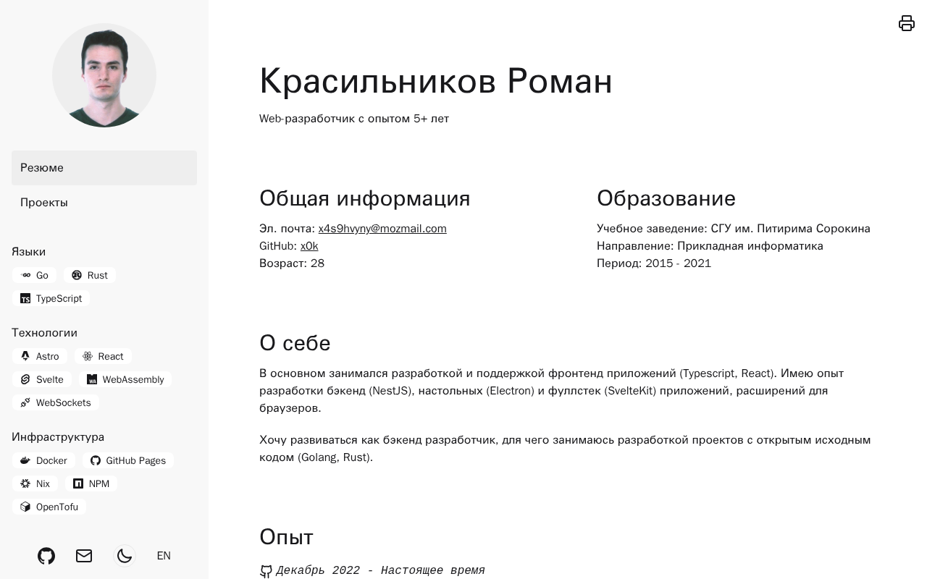This screenshot has height=579, width=927.
Task: Click the Nix infrastructure badge
Action: click(x=35, y=483)
